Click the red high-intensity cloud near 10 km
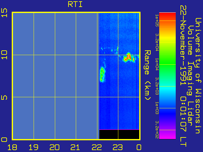 tap(128, 57)
